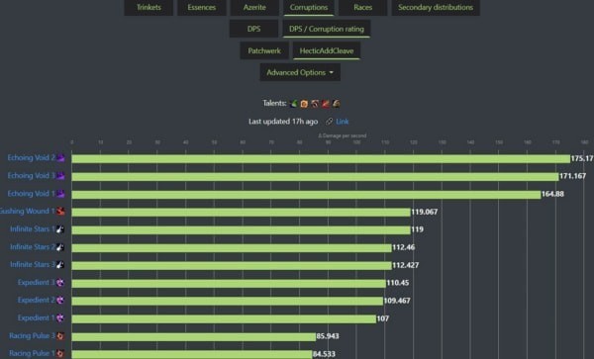Open the Races tab
The width and height of the screenshot is (594, 359).
pos(362,8)
